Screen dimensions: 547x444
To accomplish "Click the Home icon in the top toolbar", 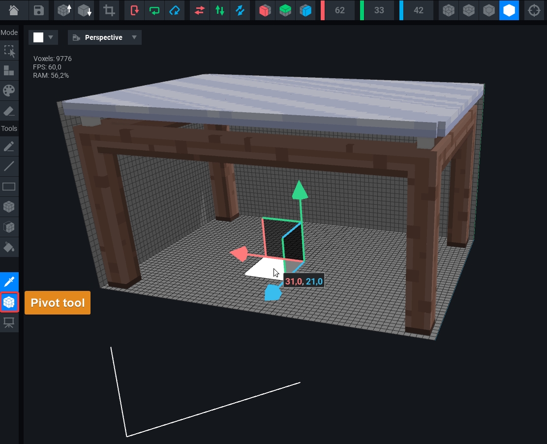I will coord(14,10).
